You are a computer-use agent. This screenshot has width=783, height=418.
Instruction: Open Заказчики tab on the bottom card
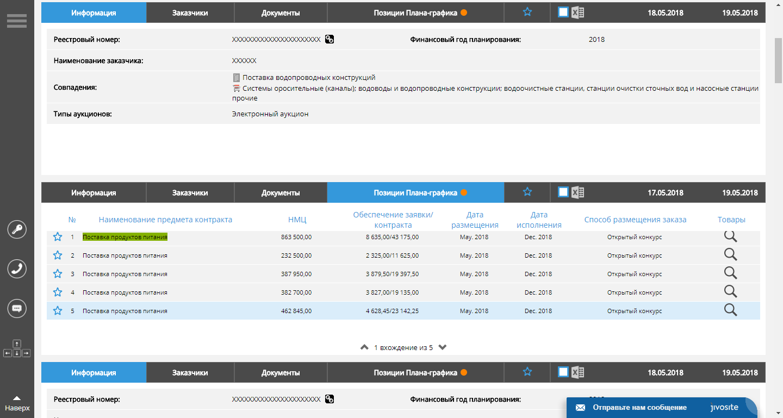[x=190, y=372]
